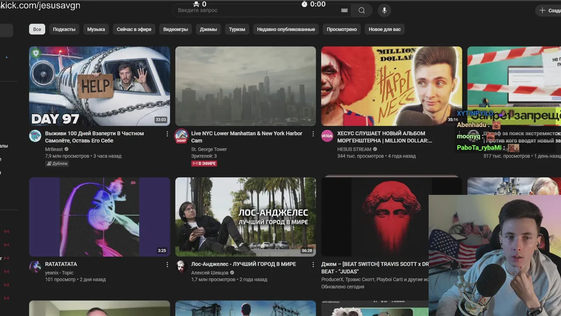Open Лос-Анджелес лучший город thumbnail
Viewport: 561px width, 316px height.
click(x=245, y=217)
